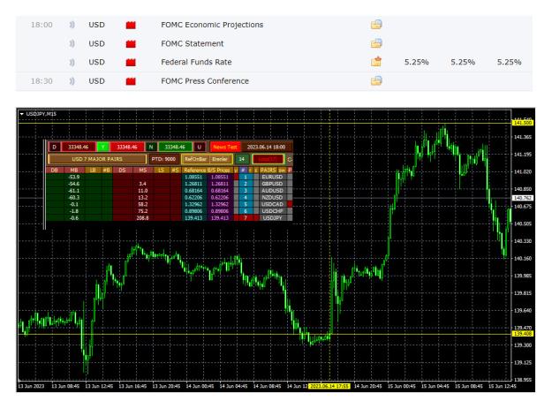Select the GBPUSD pair row
The image size is (552, 409).
point(273,184)
